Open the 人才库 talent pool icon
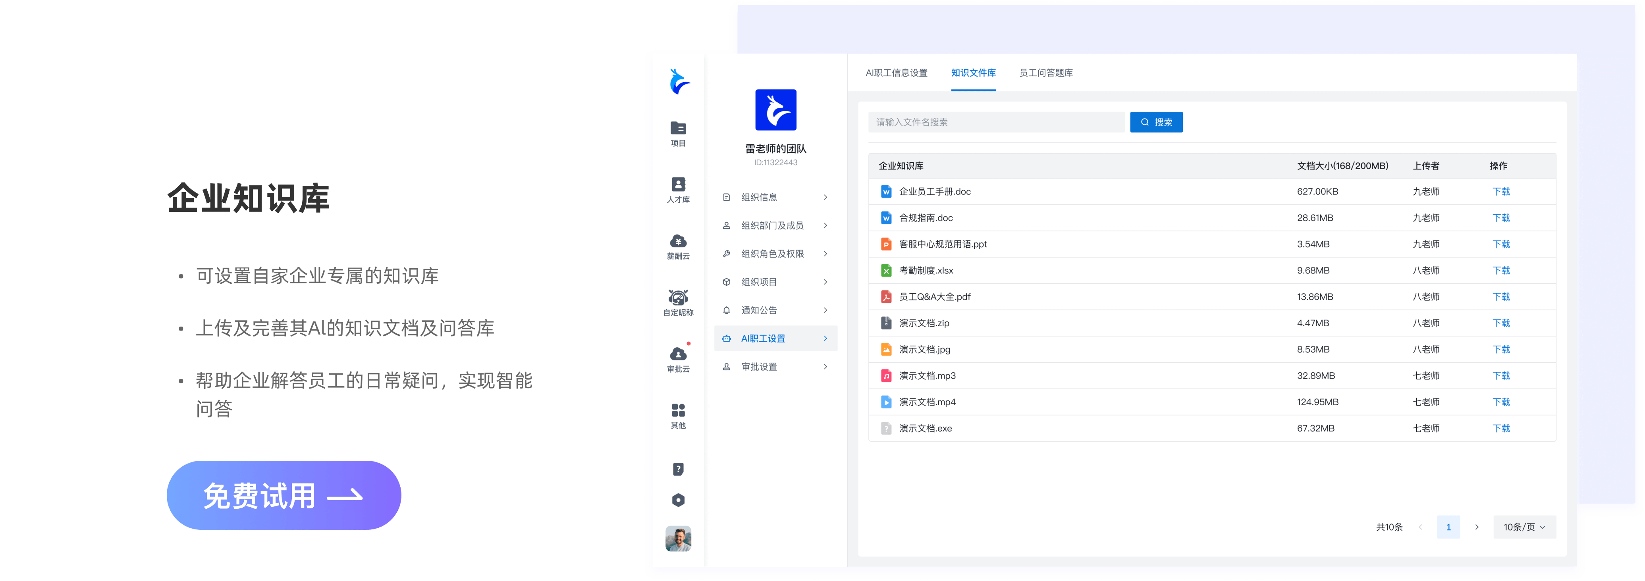1645x581 pixels. click(x=678, y=189)
